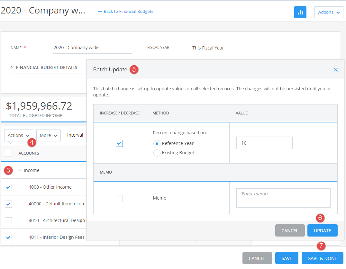Click 40000 - Default Item Income row text
Screen dimensions: 346x269
(x=58, y=204)
